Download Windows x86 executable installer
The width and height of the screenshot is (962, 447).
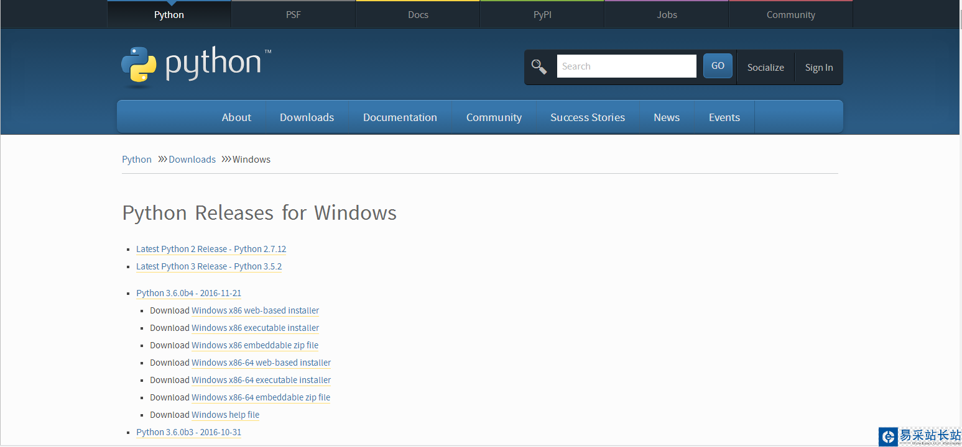pyautogui.click(x=256, y=328)
